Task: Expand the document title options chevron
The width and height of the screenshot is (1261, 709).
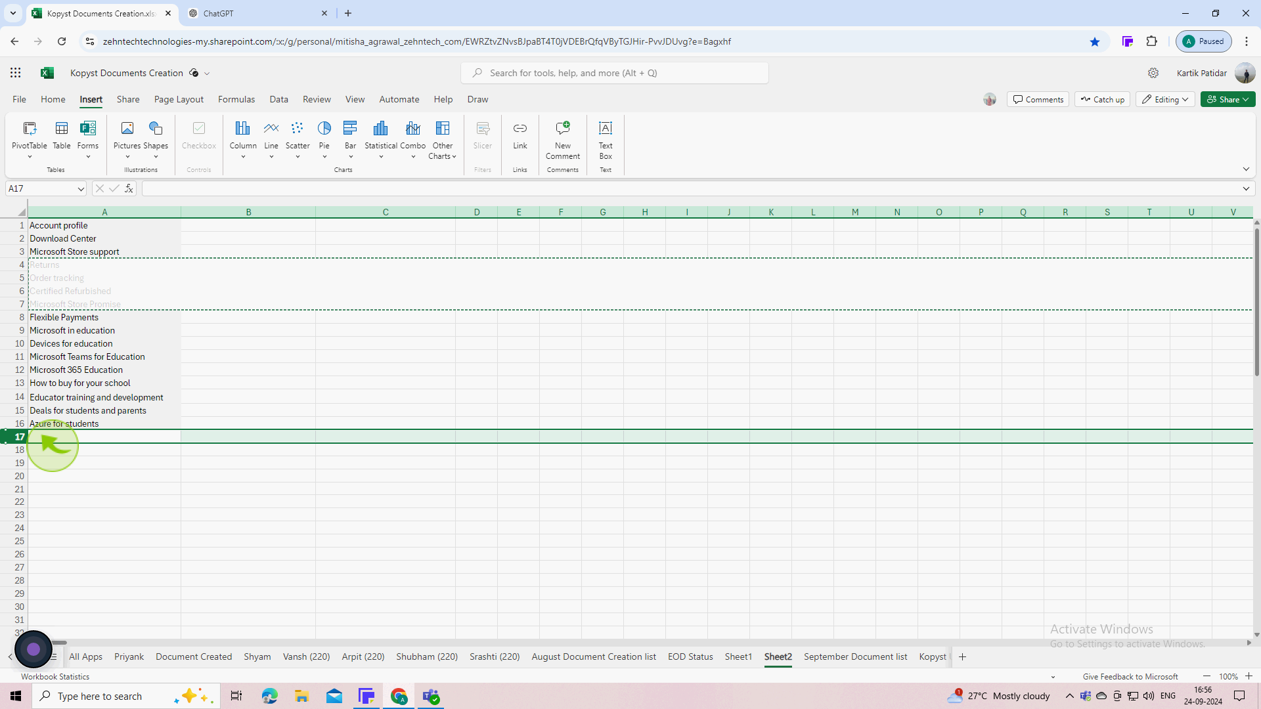Action: (207, 74)
